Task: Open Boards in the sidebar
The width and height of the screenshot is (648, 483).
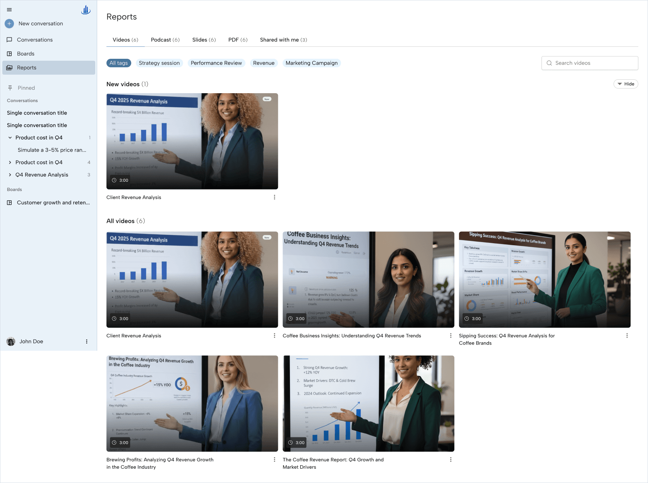Action: 49,54
